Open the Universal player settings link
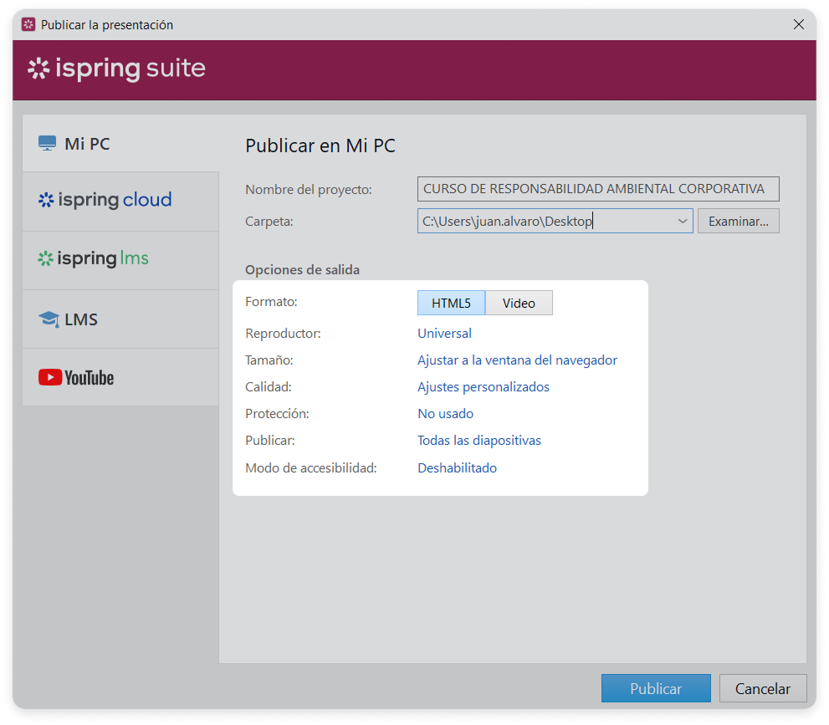The height and width of the screenshot is (725, 829). point(444,334)
